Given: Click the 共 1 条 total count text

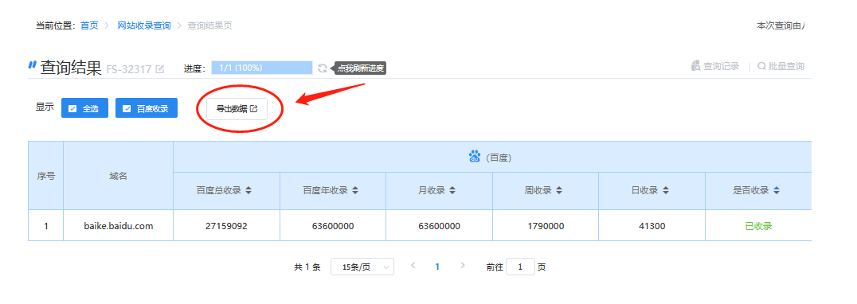Looking at the screenshot, I should 307,267.
